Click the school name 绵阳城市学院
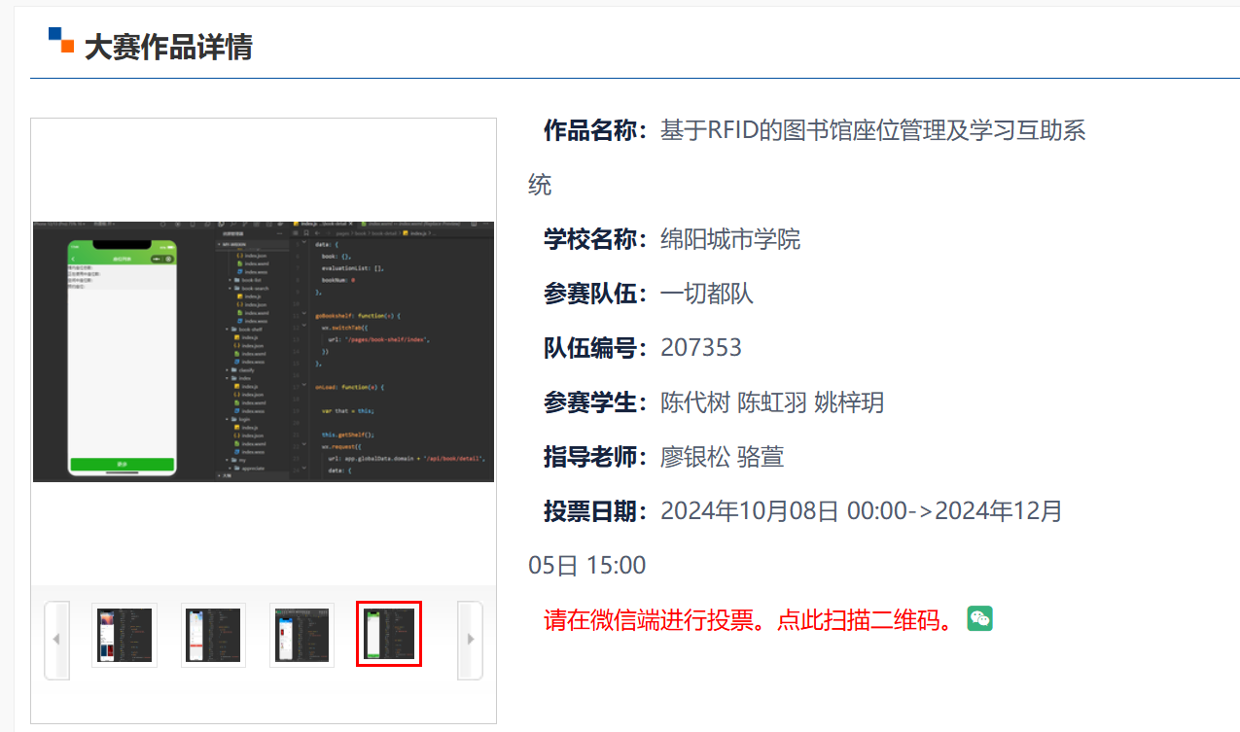This screenshot has width=1240, height=732. pyautogui.click(x=730, y=239)
